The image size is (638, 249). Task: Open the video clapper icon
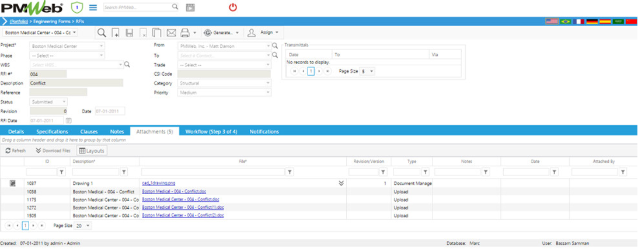[x=190, y=8]
